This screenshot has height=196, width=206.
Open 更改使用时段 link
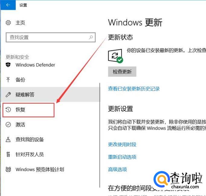coord(122,144)
